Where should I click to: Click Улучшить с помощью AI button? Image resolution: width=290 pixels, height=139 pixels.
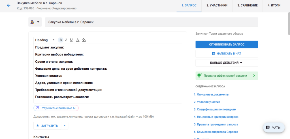56,108
